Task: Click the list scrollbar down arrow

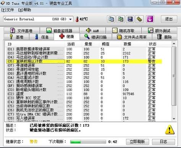Action: tap(174, 119)
